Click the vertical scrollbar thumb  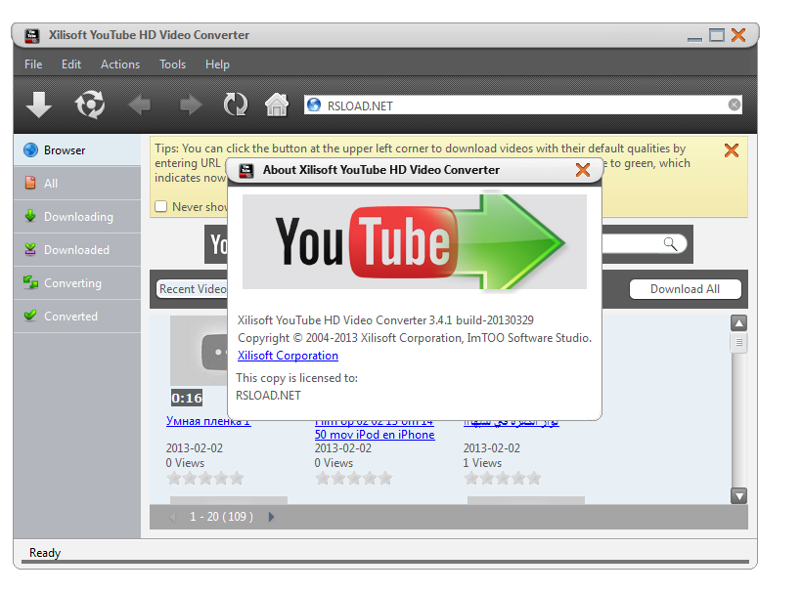[x=738, y=343]
